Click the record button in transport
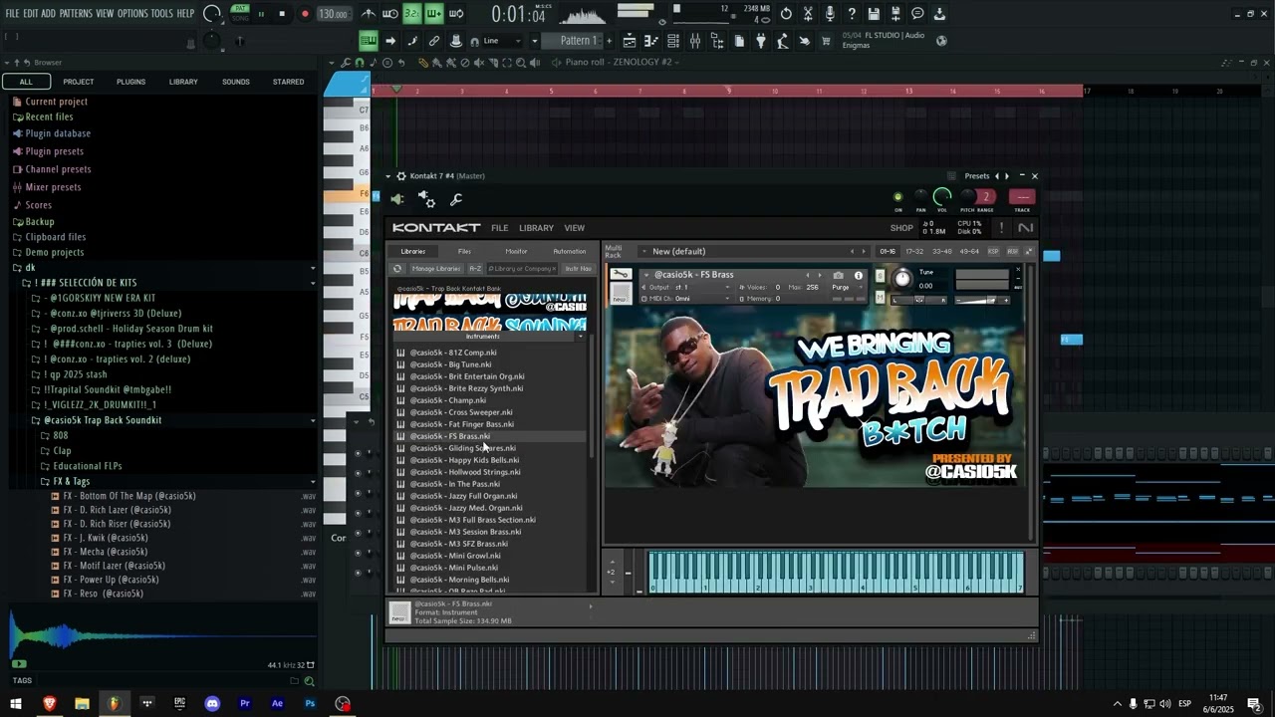The height and width of the screenshot is (717, 1275). [x=305, y=14]
